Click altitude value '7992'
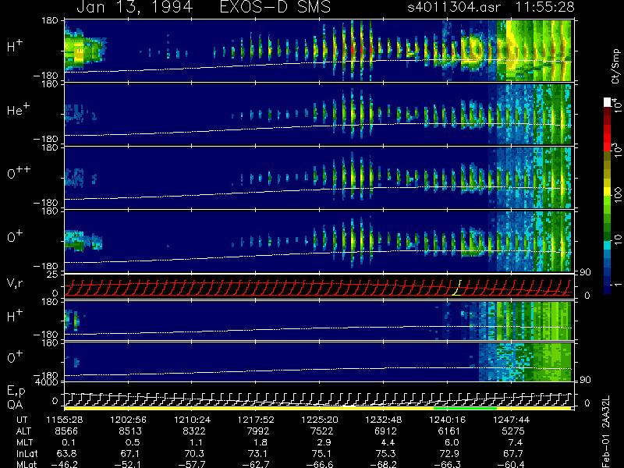The width and height of the screenshot is (624, 468). [x=258, y=431]
